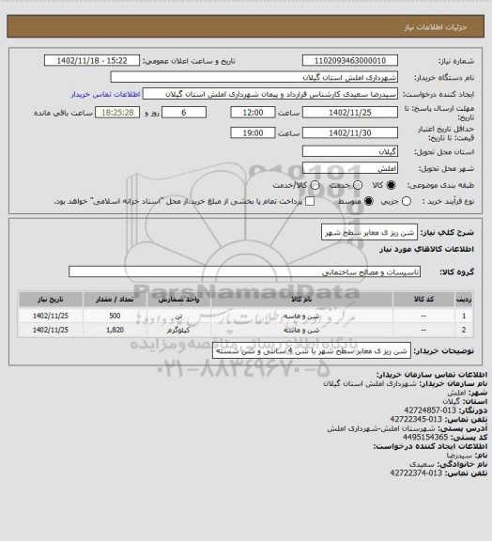Screen dimensions: 492x541
Task: Click the family name value سعیدی
Action: pos(423,464)
